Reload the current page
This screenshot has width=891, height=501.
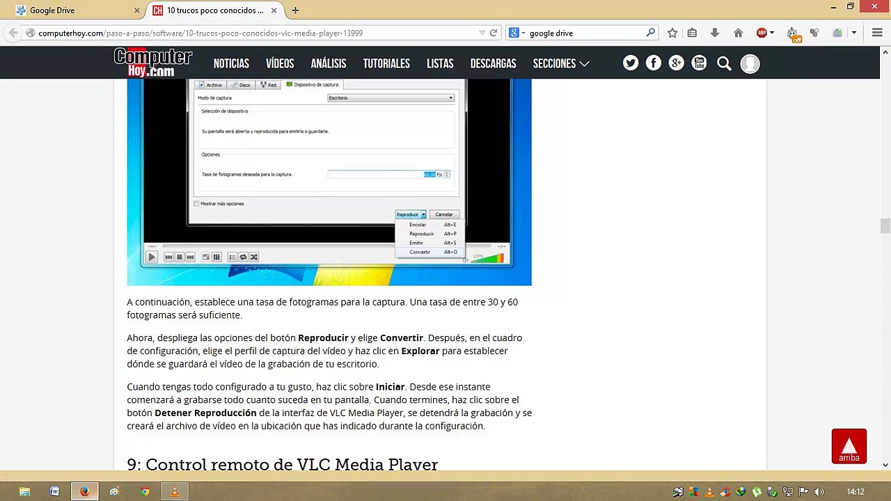click(494, 33)
